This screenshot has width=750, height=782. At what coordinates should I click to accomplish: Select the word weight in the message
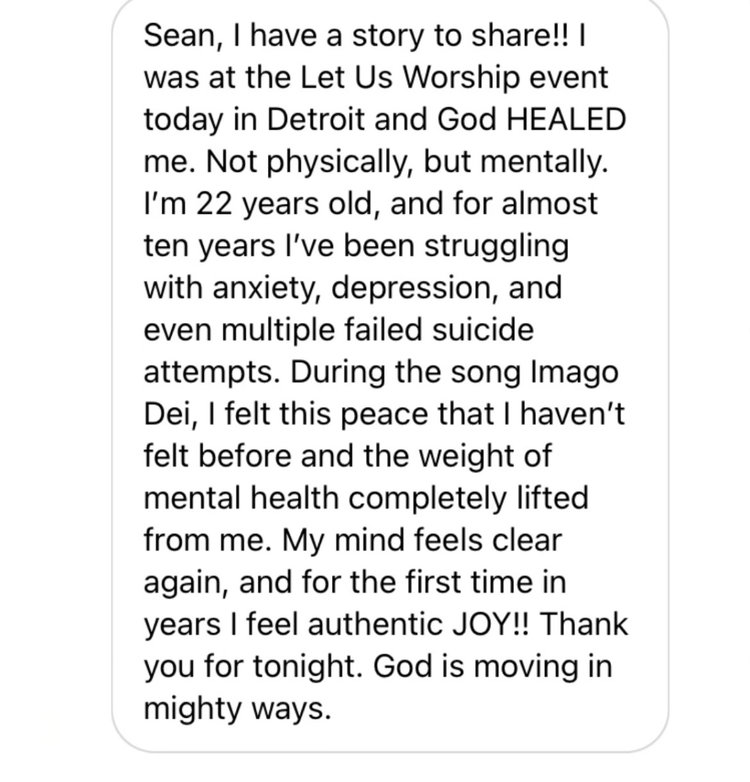pos(462,456)
